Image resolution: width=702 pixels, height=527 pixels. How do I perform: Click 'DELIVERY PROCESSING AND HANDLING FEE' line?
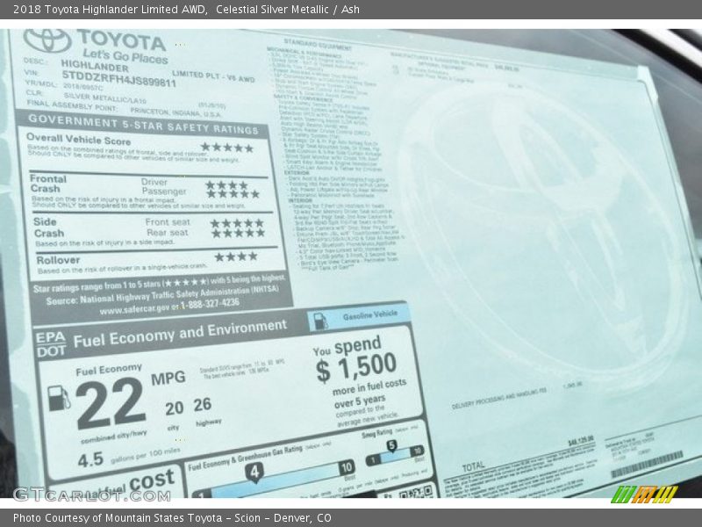tap(498, 399)
